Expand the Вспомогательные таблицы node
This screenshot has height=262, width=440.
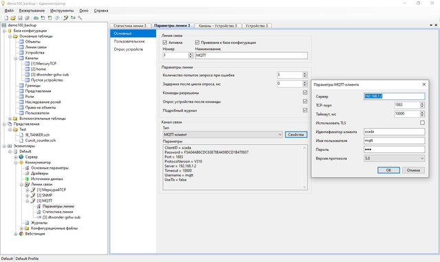[x=10, y=119]
